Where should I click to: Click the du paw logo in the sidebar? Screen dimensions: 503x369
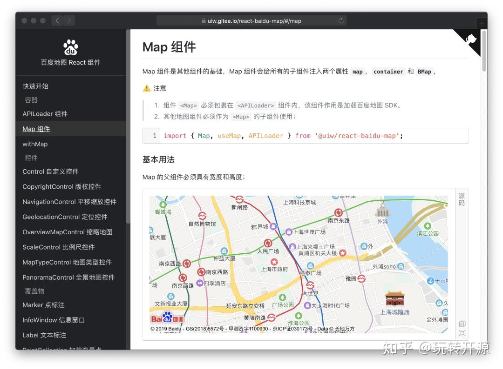(70, 47)
